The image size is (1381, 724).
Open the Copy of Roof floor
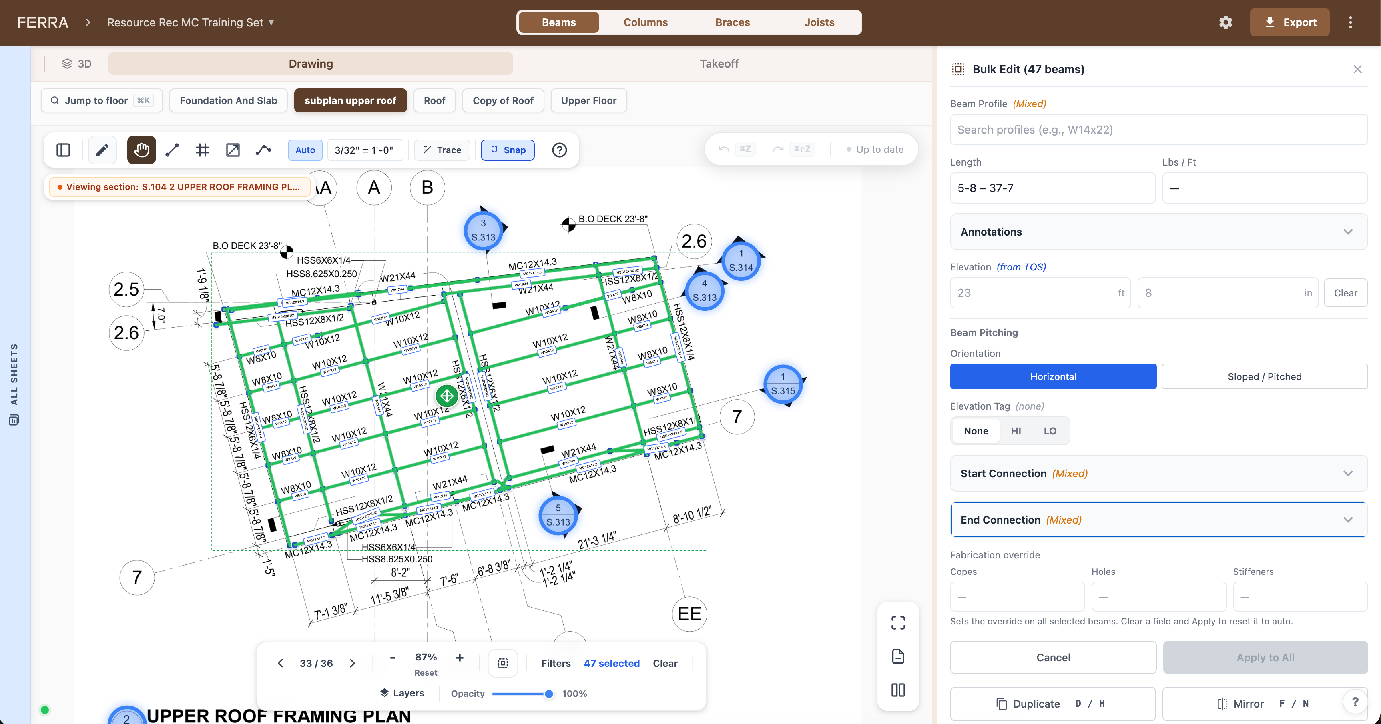pos(503,101)
